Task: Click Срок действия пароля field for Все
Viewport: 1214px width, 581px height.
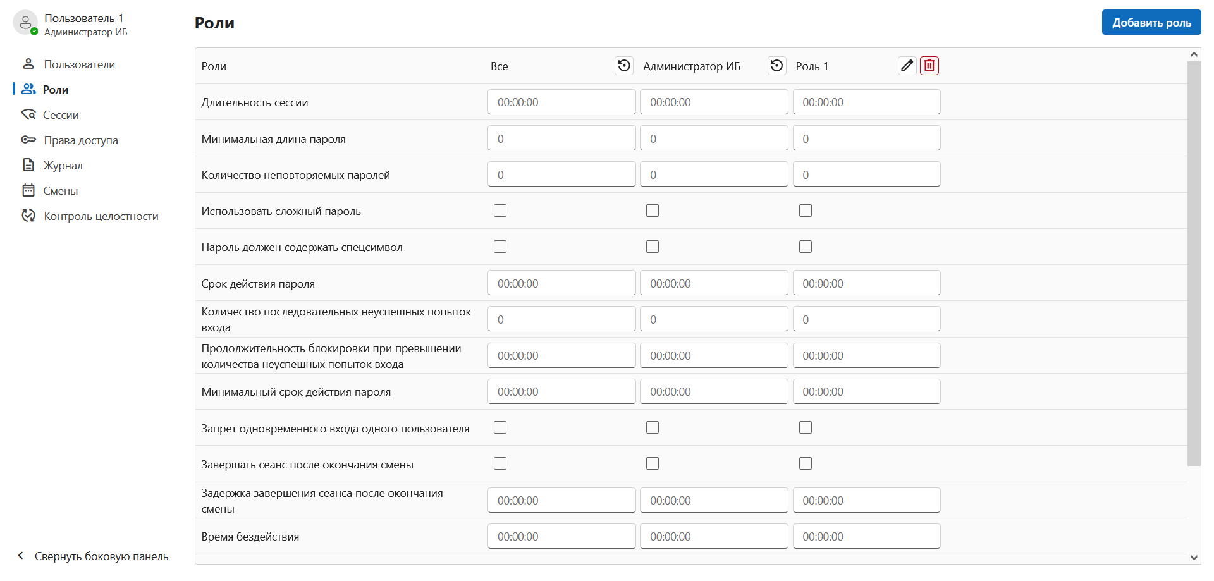Action: coord(561,283)
